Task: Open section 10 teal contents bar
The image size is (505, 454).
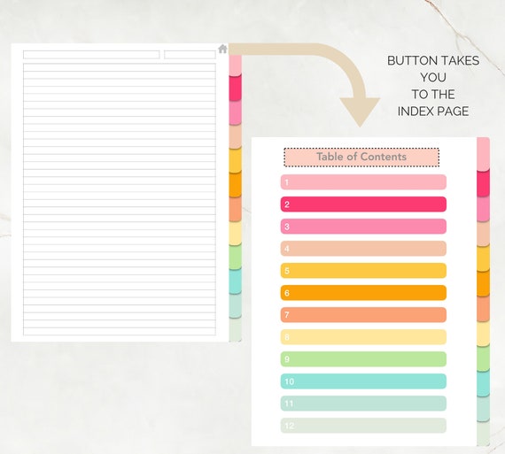Action: click(363, 381)
